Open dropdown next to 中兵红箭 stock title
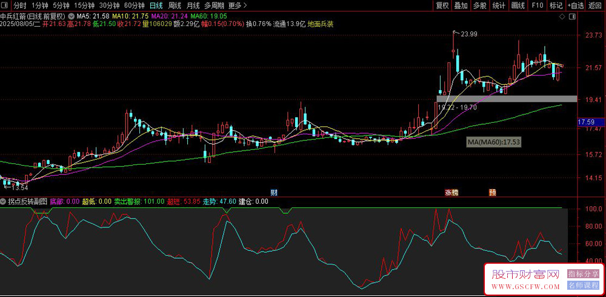 click(x=71, y=16)
